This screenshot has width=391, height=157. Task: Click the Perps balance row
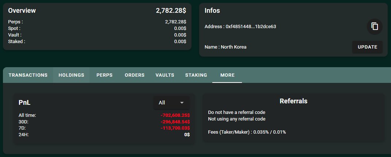click(x=97, y=22)
